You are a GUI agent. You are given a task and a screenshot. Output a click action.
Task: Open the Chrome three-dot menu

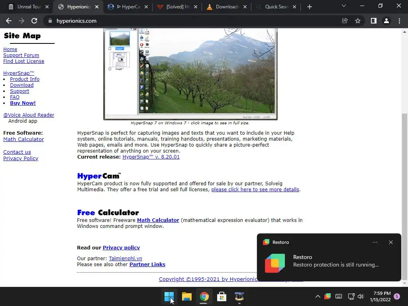point(399,21)
